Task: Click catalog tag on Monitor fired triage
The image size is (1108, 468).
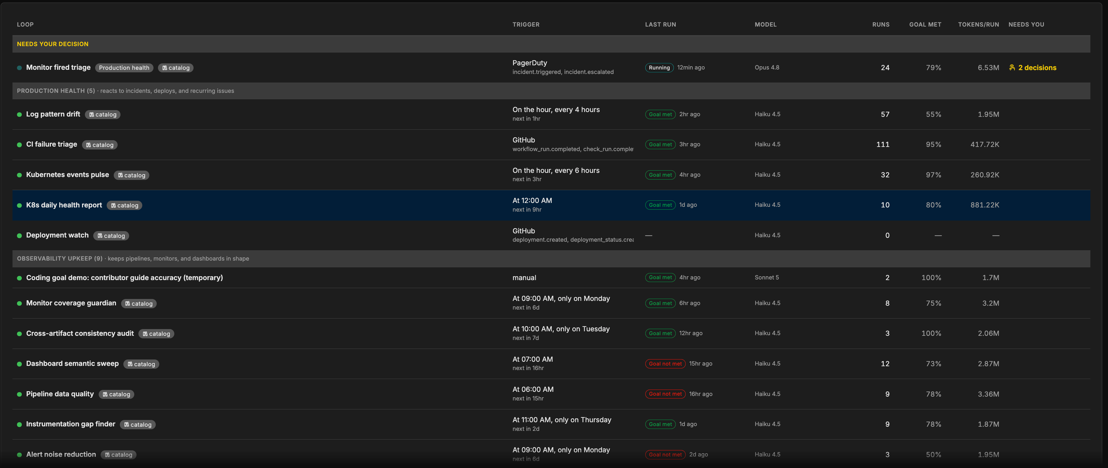Action: [x=176, y=68]
